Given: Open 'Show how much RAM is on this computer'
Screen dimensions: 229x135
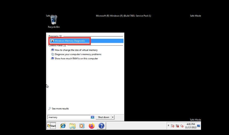Looking at the screenshot, I should coord(76,59).
